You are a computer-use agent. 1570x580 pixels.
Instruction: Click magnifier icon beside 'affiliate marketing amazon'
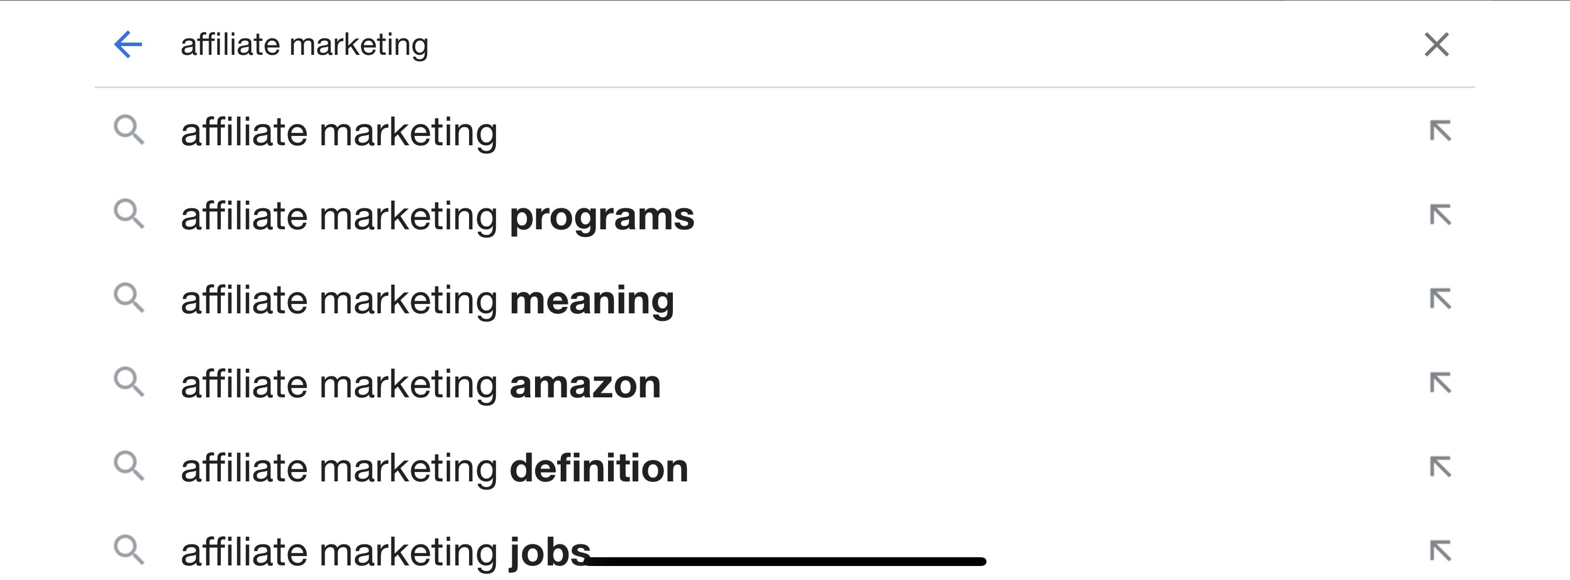(x=128, y=383)
